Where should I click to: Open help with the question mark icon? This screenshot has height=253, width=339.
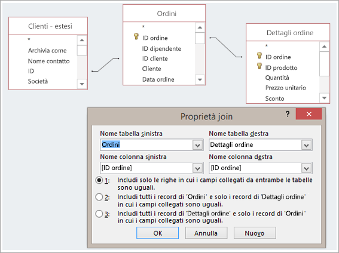(288, 113)
